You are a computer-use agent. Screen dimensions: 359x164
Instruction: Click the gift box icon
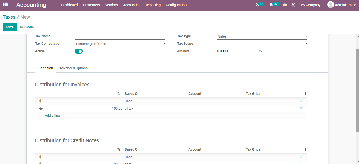tap(285, 5)
